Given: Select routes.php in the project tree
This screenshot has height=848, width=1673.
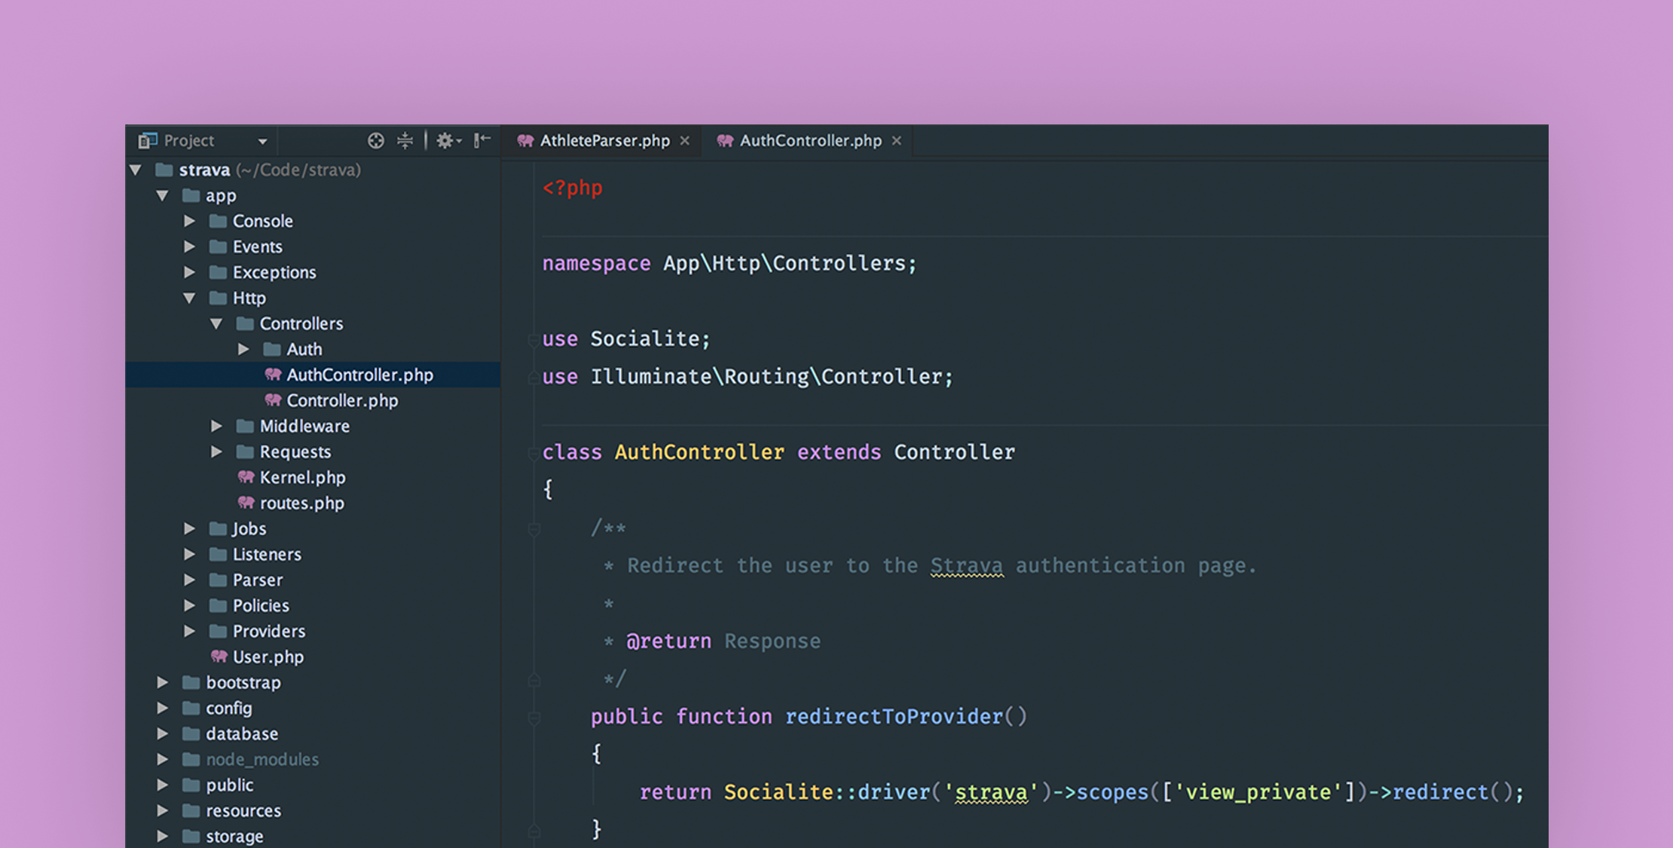Looking at the screenshot, I should tap(301, 503).
